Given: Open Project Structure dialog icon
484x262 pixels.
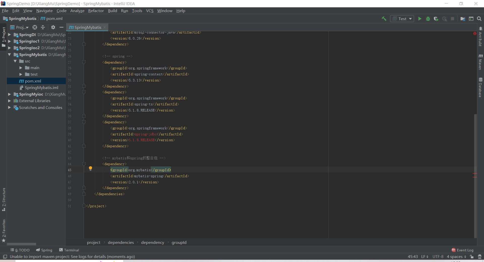Looking at the screenshot, I should click(463, 19).
